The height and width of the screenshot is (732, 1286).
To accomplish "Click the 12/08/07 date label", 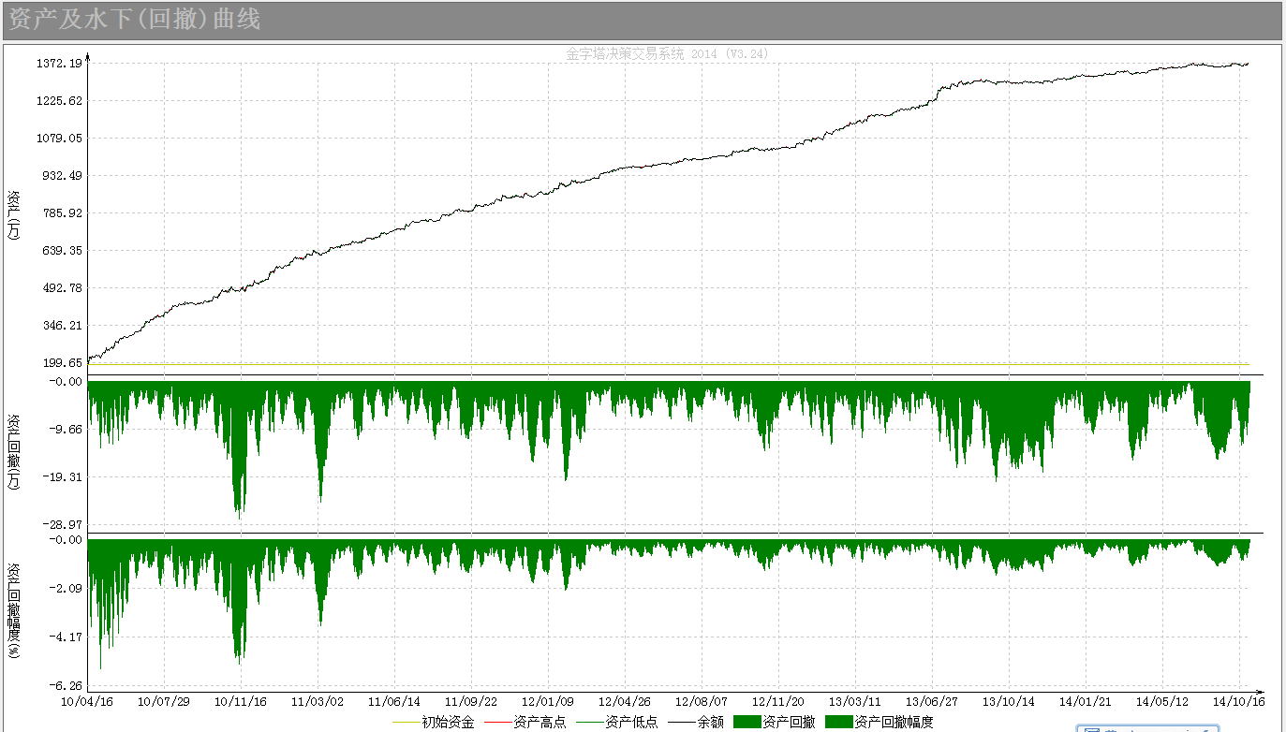I will click(x=702, y=701).
